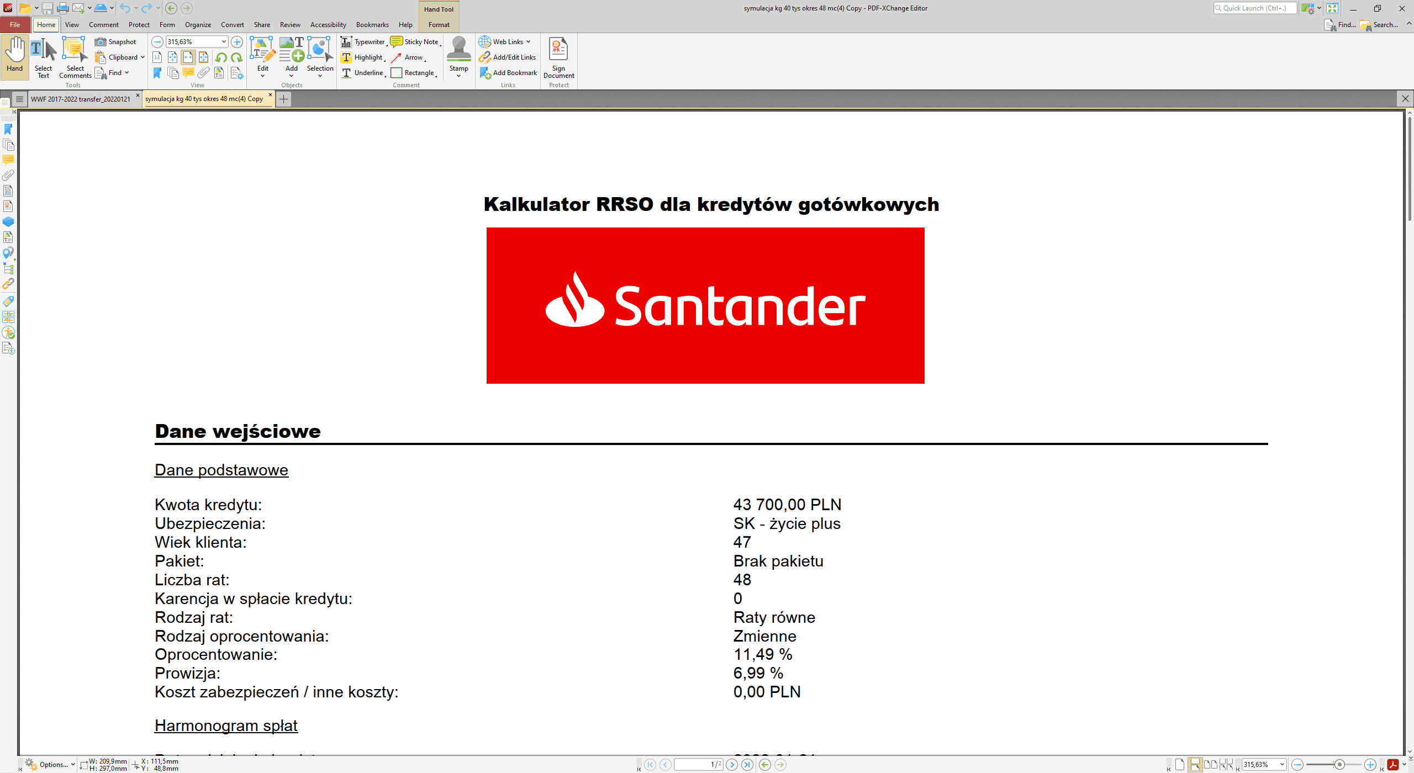This screenshot has height=773, width=1414.
Task: Click Add/Edit Links
Action: pyautogui.click(x=508, y=57)
